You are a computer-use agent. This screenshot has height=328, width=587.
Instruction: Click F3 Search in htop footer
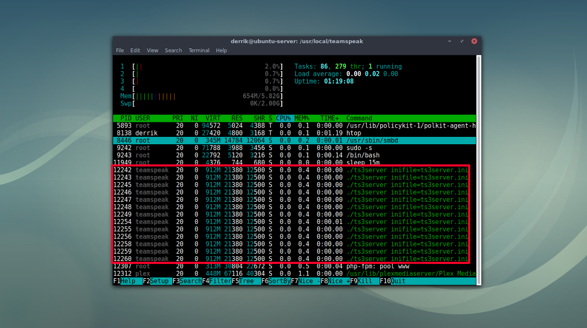[x=187, y=281]
